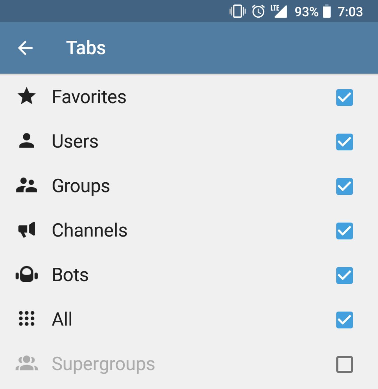
Task: Tap the back arrow in header
Action: click(x=25, y=48)
